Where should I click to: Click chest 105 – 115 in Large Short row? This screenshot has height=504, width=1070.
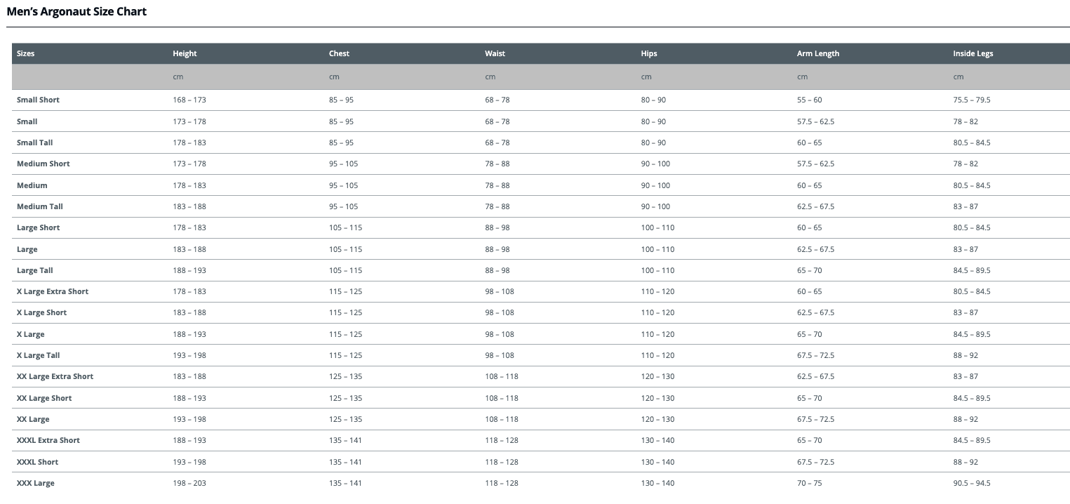[346, 227]
